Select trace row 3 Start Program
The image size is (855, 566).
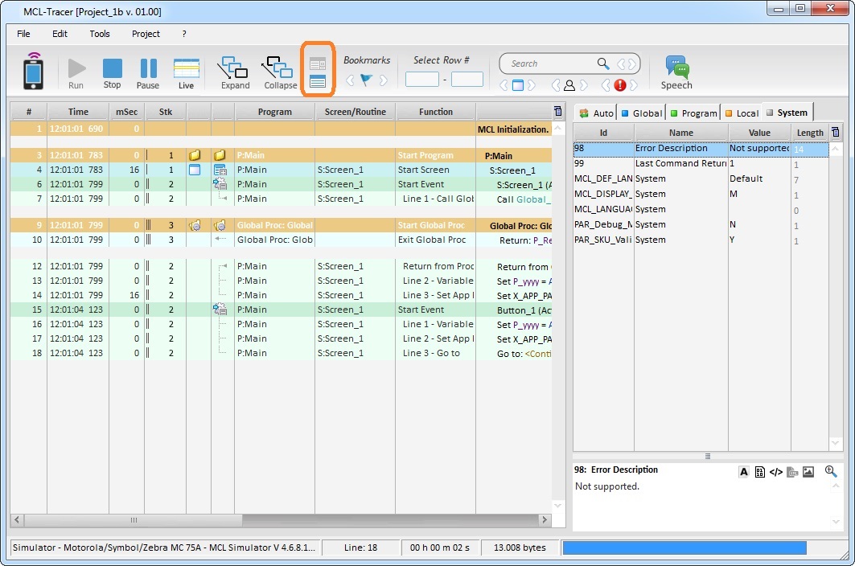pyautogui.click(x=281, y=155)
